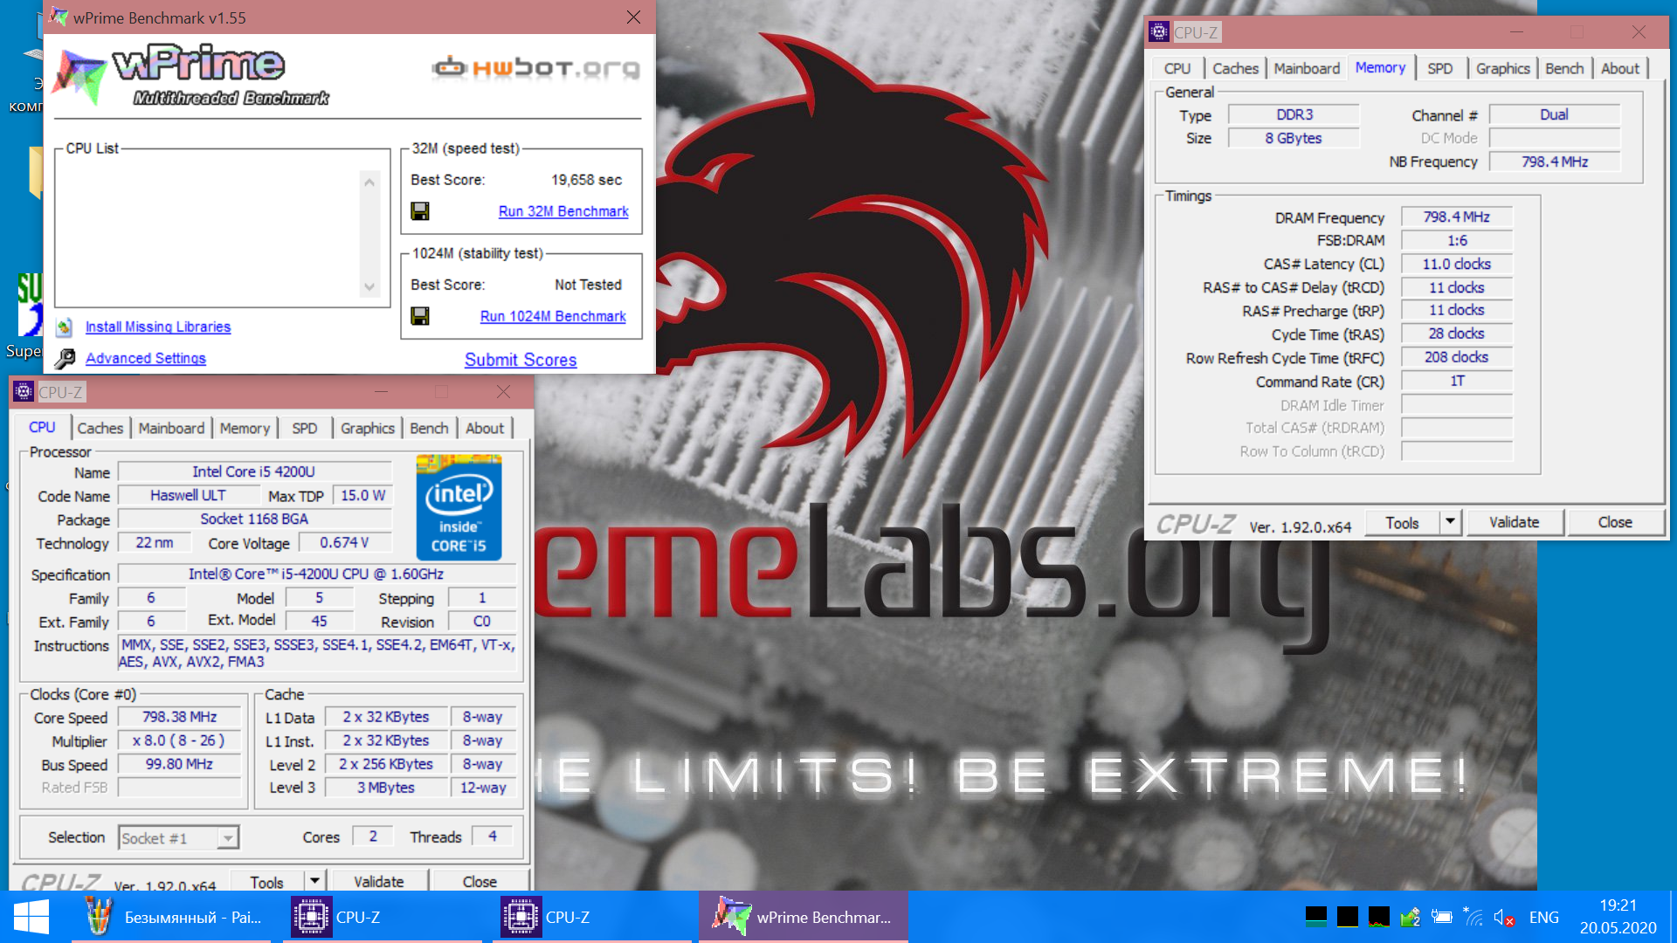Open the About tab in the Memory CPU-Z window
Image resolution: width=1677 pixels, height=943 pixels.
(1620, 68)
